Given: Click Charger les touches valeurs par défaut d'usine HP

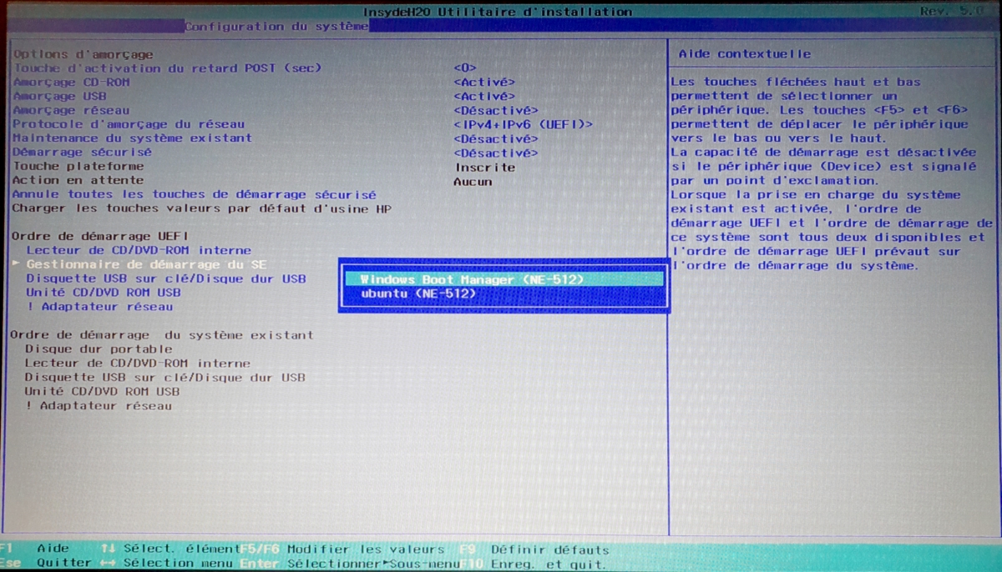Looking at the screenshot, I should (x=201, y=208).
